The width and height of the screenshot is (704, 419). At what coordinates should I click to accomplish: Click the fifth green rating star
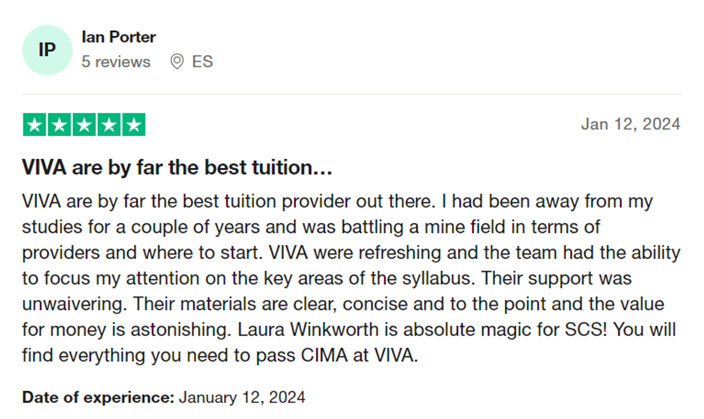[133, 125]
